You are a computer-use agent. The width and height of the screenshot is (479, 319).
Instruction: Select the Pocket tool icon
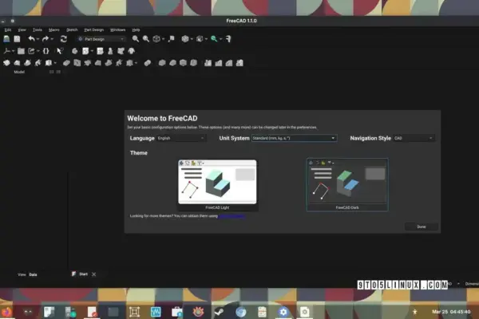66,63
